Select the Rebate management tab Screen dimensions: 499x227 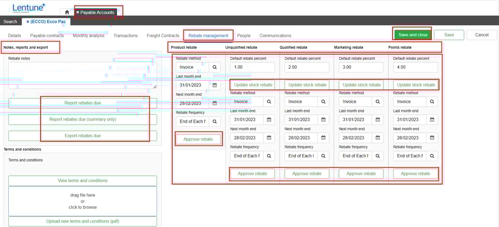tap(208, 36)
